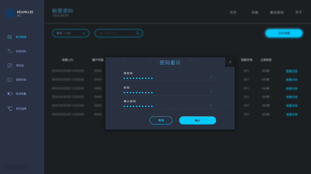Screen dimensions: 311x174
Task: Click the checkmark beside 密码 field
Action: pyautogui.click(x=211, y=91)
